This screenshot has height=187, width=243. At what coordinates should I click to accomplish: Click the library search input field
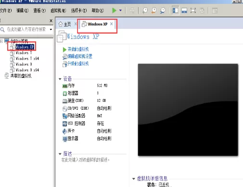(26, 29)
